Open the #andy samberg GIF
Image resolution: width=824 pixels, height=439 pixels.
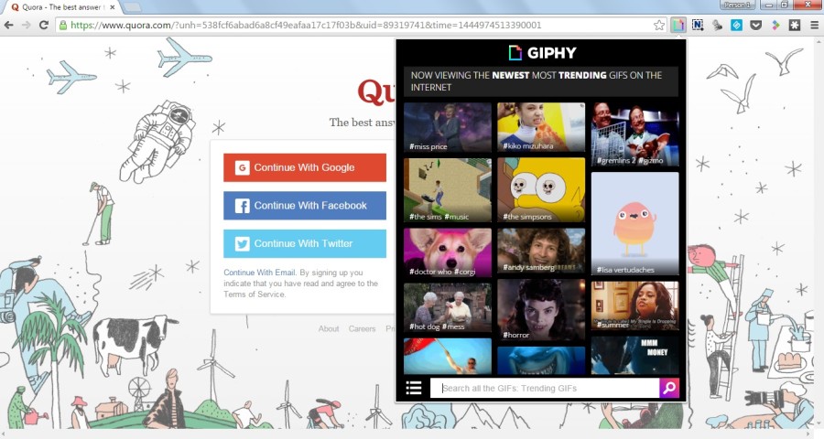(x=541, y=251)
